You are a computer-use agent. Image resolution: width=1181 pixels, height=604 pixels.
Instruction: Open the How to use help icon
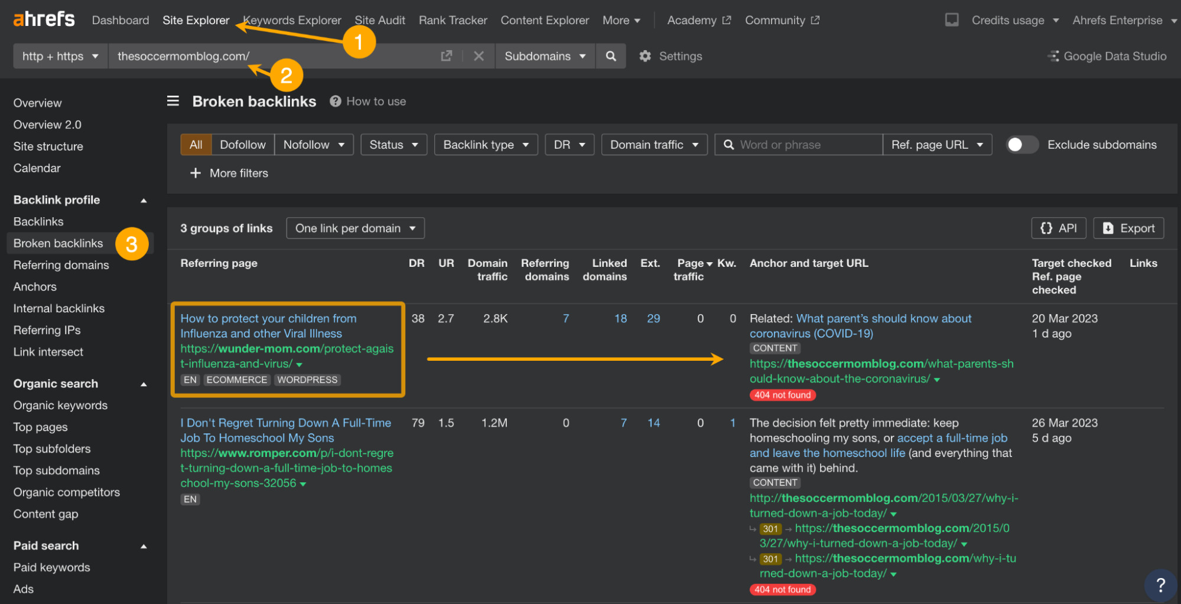click(336, 101)
